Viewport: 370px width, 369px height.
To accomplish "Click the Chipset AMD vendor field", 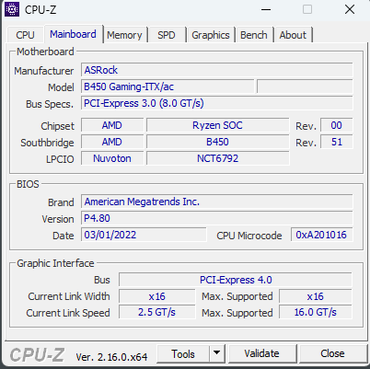I will pyautogui.click(x=112, y=125).
